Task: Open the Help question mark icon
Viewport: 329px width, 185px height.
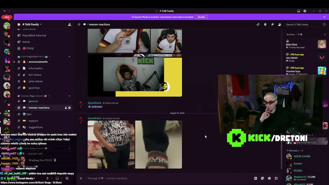Action: click(x=305, y=11)
